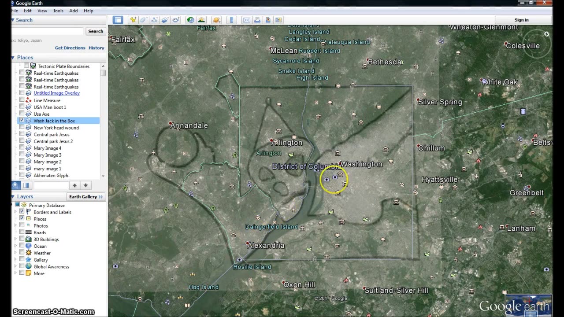
Task: Click the Global Awareness globe icon
Action: click(29, 266)
